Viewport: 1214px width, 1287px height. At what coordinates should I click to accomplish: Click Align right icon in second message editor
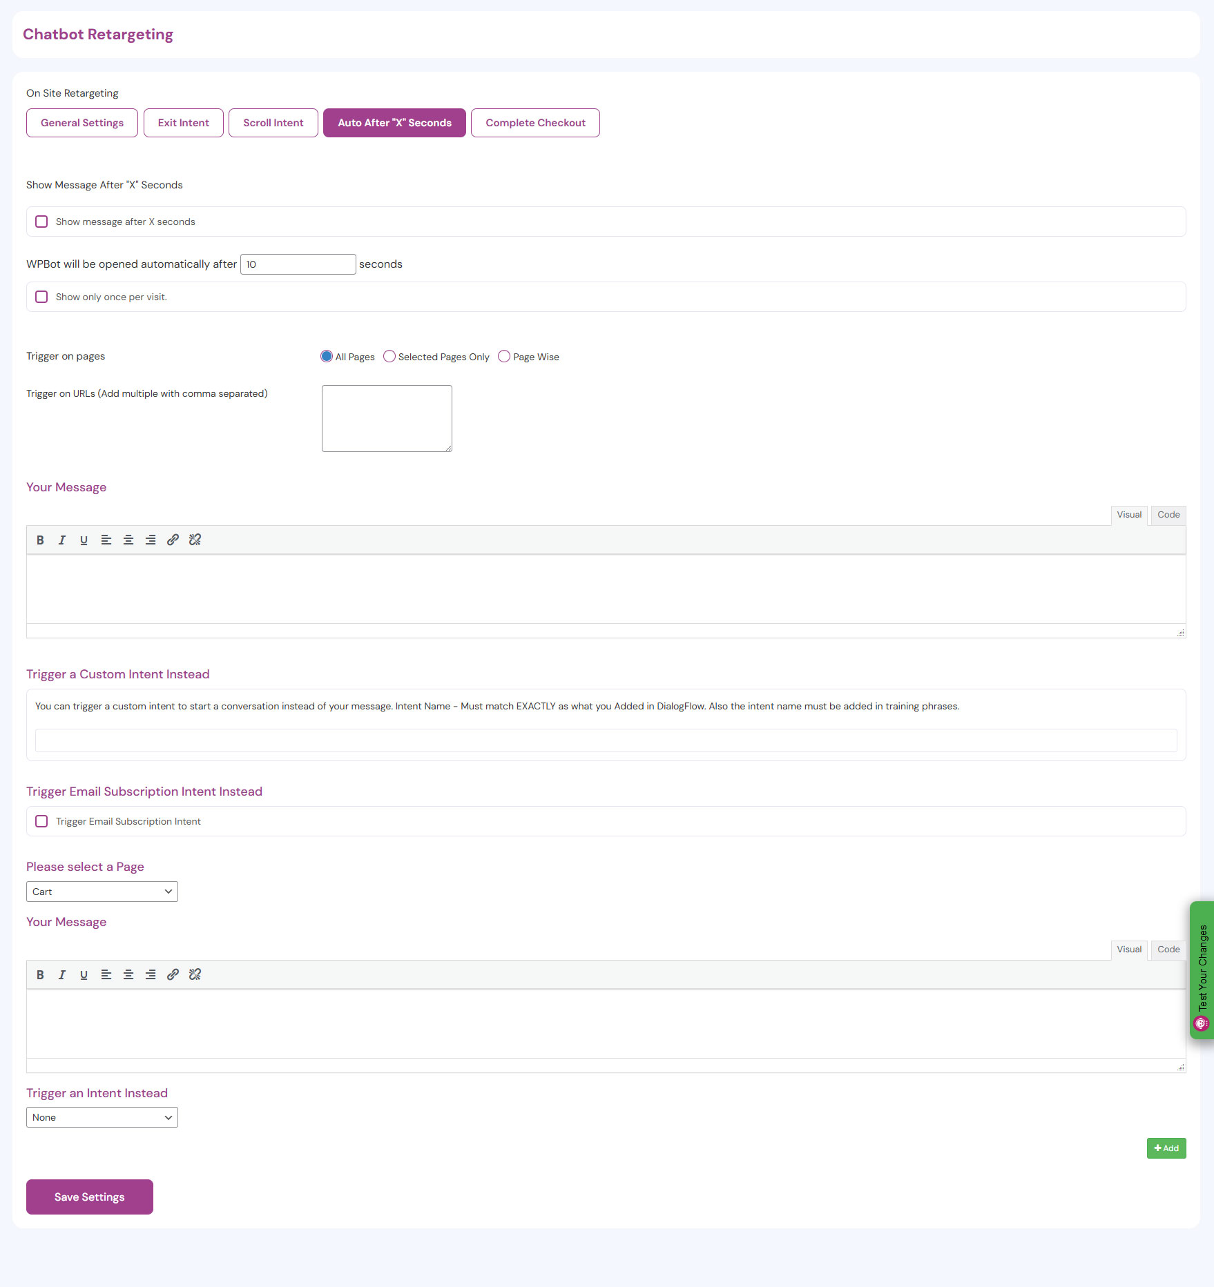[151, 974]
